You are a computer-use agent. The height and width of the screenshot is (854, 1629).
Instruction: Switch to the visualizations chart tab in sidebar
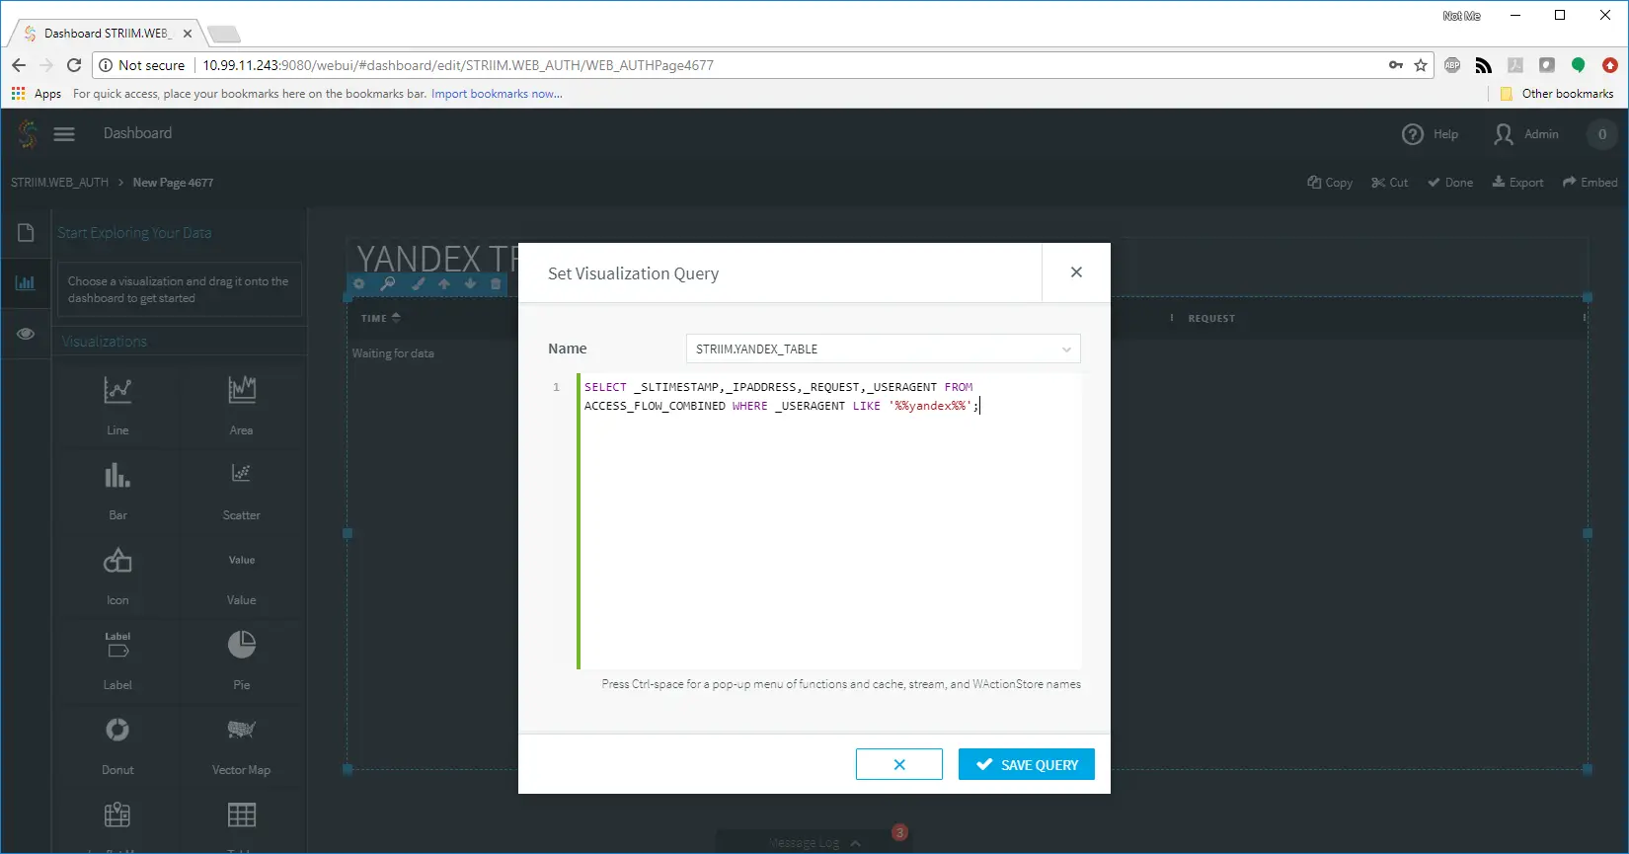(x=26, y=283)
